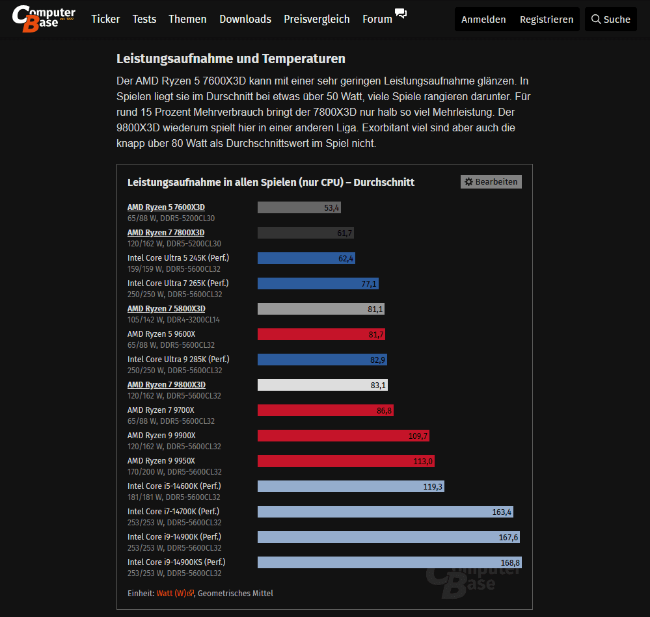Screen dimensions: 650x617
Task: Click the 81,7 bar for Ryzen 5 9600X
Action: tap(321, 334)
